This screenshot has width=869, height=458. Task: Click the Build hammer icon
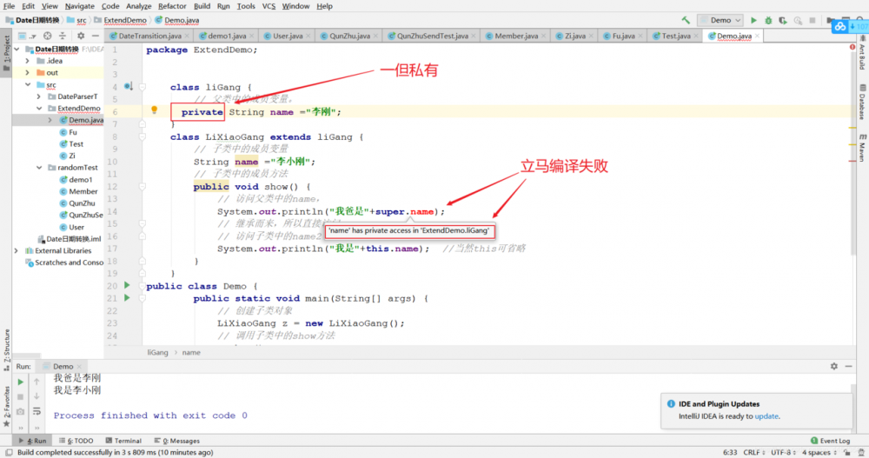click(687, 21)
